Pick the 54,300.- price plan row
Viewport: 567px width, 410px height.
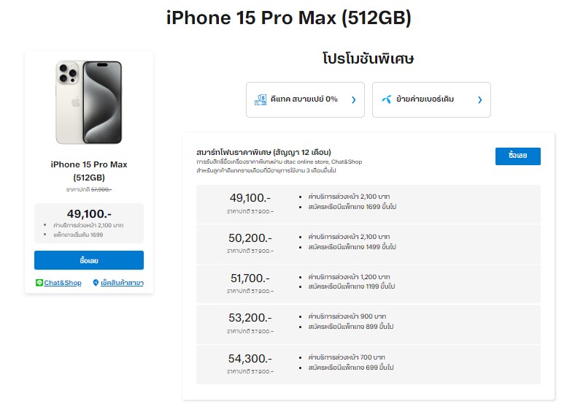click(x=368, y=364)
